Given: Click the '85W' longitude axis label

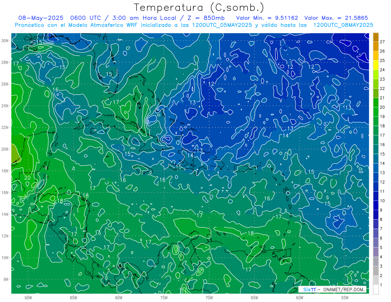Looking at the screenshot, I should click(73, 298).
